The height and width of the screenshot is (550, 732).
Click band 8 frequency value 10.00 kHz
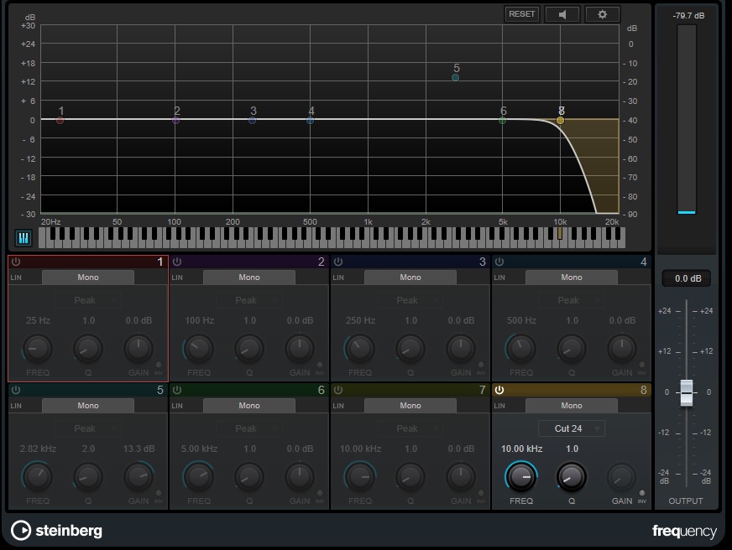click(x=521, y=449)
